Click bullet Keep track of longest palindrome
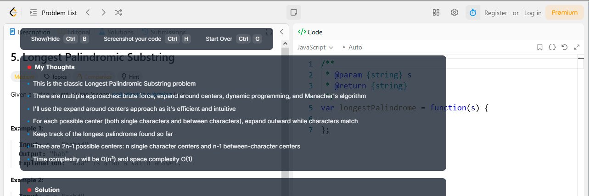 (103, 134)
